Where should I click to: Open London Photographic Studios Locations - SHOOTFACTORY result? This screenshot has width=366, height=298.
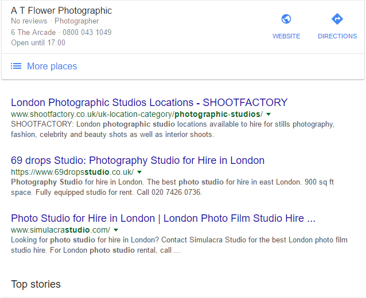pos(149,103)
